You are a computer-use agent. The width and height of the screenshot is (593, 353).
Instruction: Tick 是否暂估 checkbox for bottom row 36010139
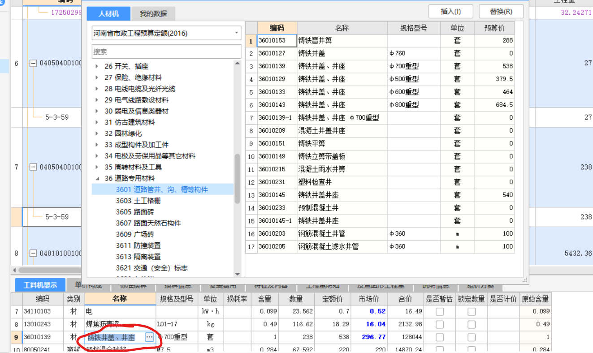point(440,337)
